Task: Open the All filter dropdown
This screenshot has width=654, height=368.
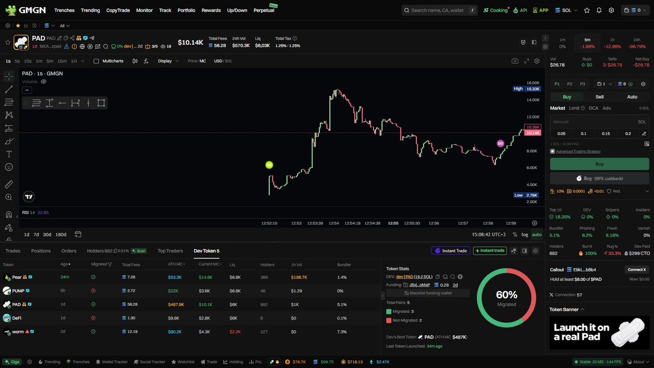Action: point(65,26)
